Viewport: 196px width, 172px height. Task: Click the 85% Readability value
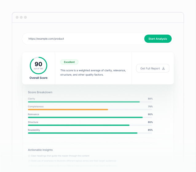150,130
